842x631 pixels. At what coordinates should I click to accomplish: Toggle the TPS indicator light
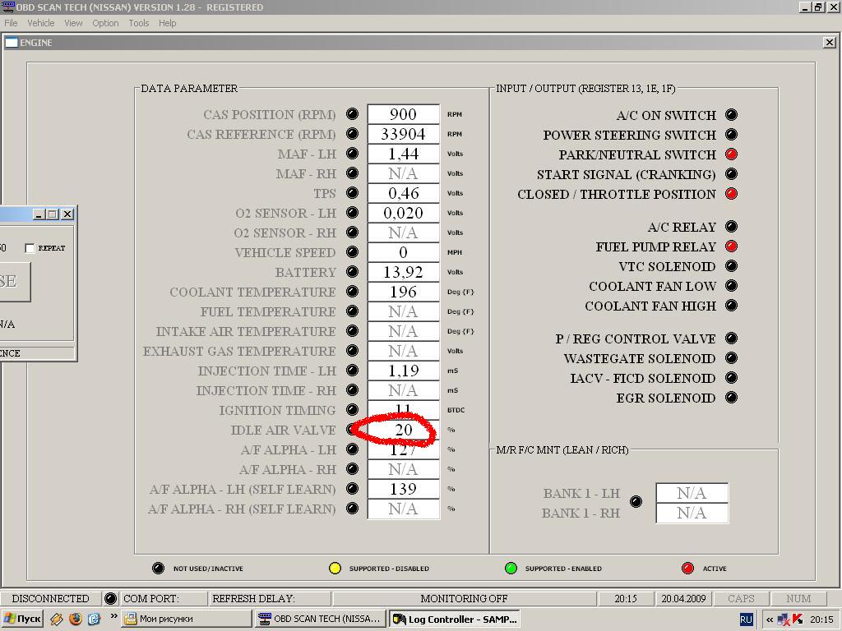point(352,192)
